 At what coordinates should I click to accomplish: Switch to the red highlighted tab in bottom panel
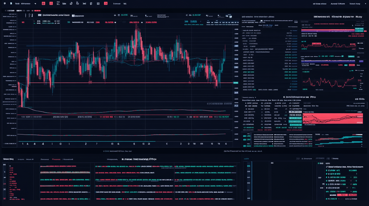[x=56, y=159]
